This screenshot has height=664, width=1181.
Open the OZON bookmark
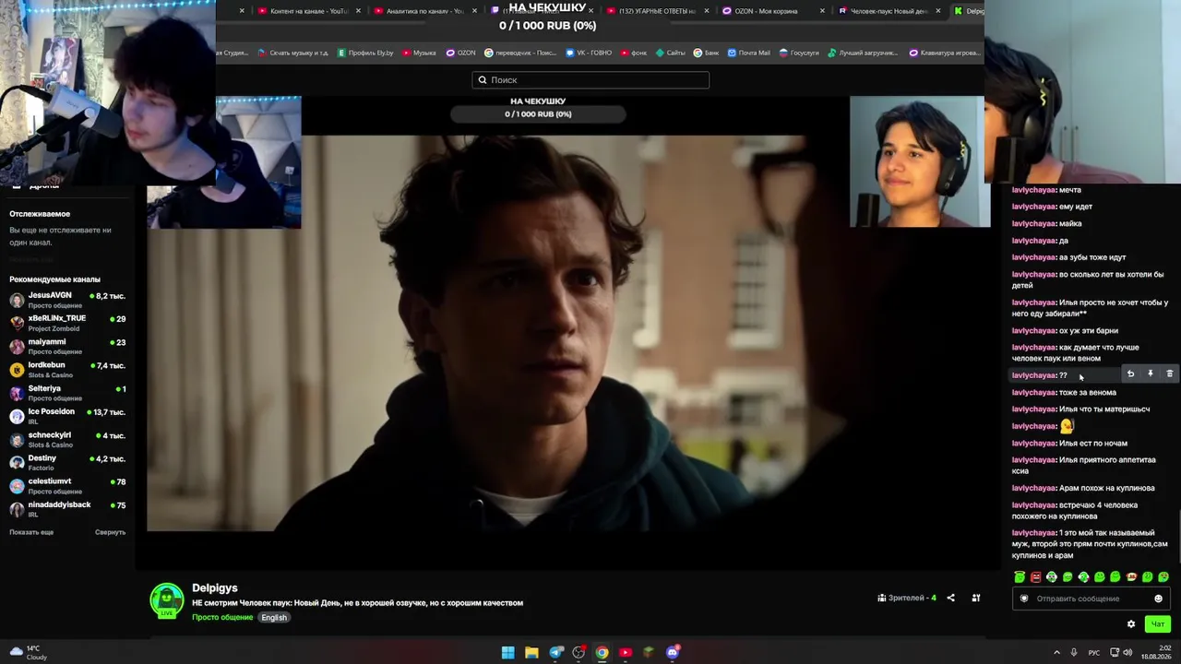click(460, 53)
